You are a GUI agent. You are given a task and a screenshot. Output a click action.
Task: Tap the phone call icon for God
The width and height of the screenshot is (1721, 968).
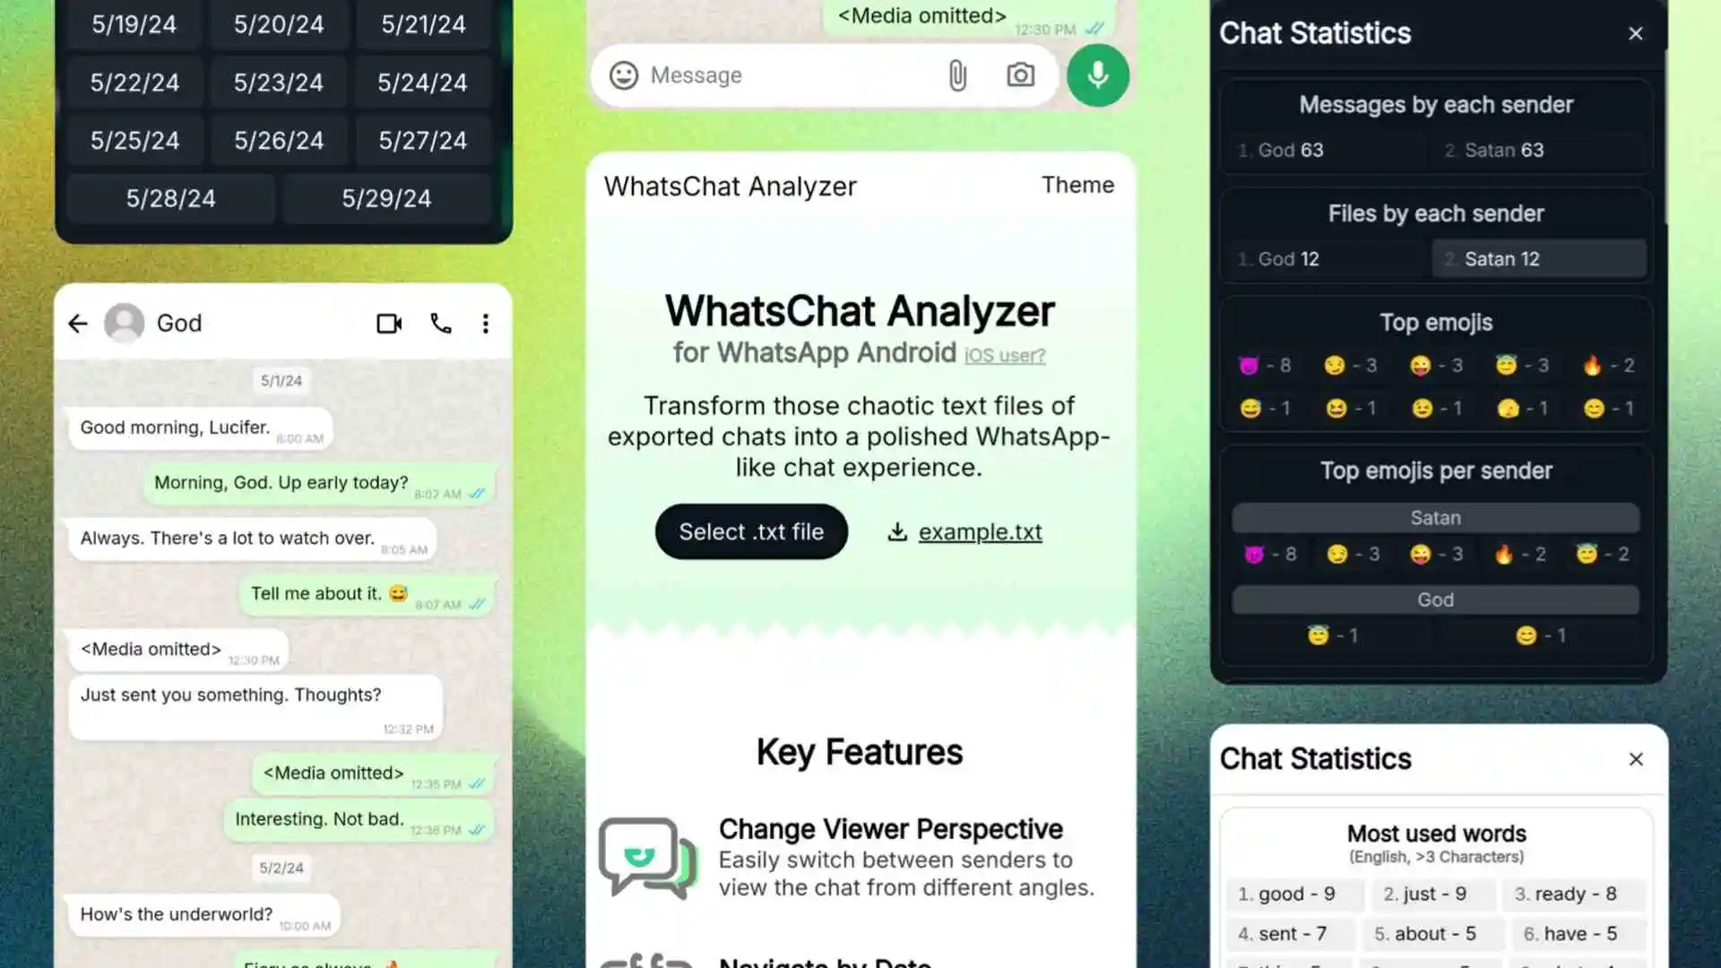(x=440, y=323)
